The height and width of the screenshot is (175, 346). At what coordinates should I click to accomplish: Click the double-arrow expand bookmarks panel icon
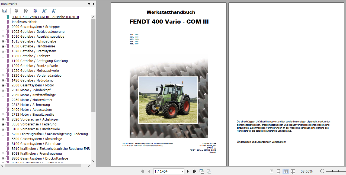[89, 4]
